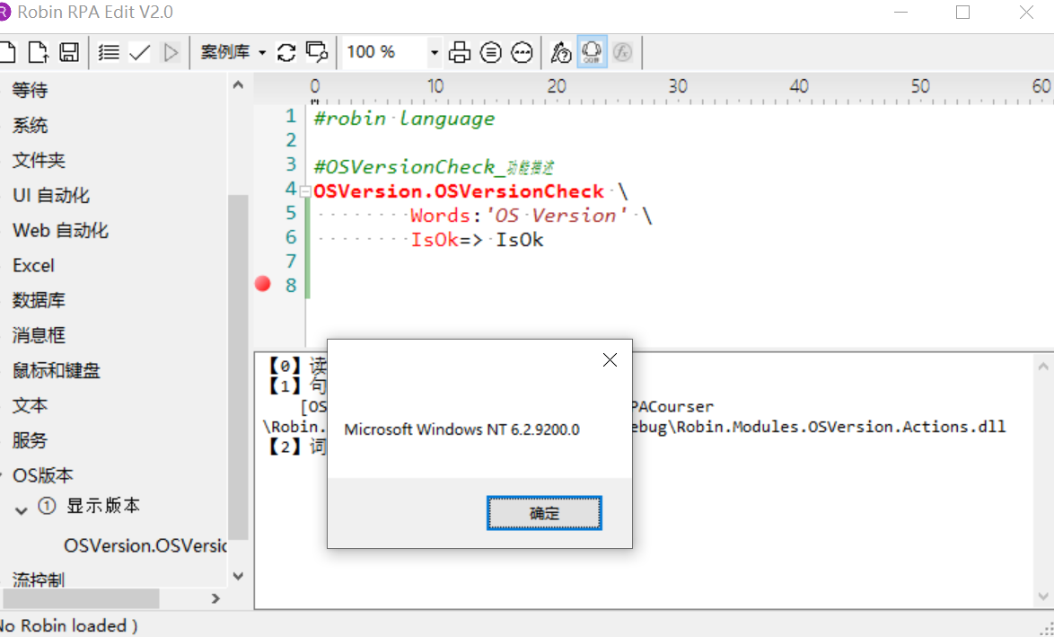Click the lines list icon in toolbar
The width and height of the screenshot is (1054, 637).
(109, 52)
